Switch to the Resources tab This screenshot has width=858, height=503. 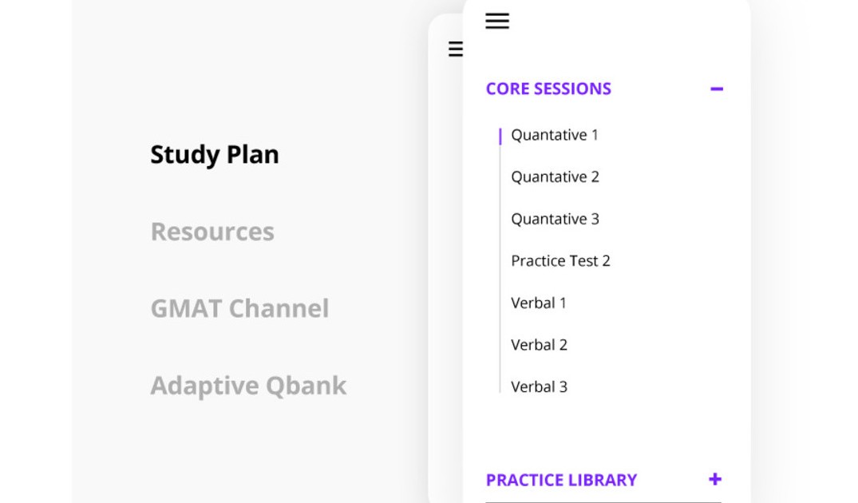[x=212, y=232]
